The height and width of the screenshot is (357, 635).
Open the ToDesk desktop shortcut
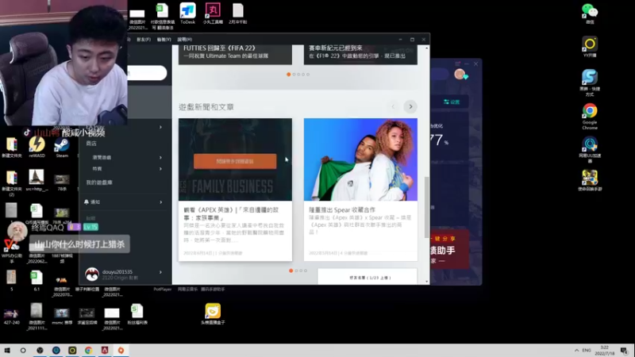click(187, 13)
